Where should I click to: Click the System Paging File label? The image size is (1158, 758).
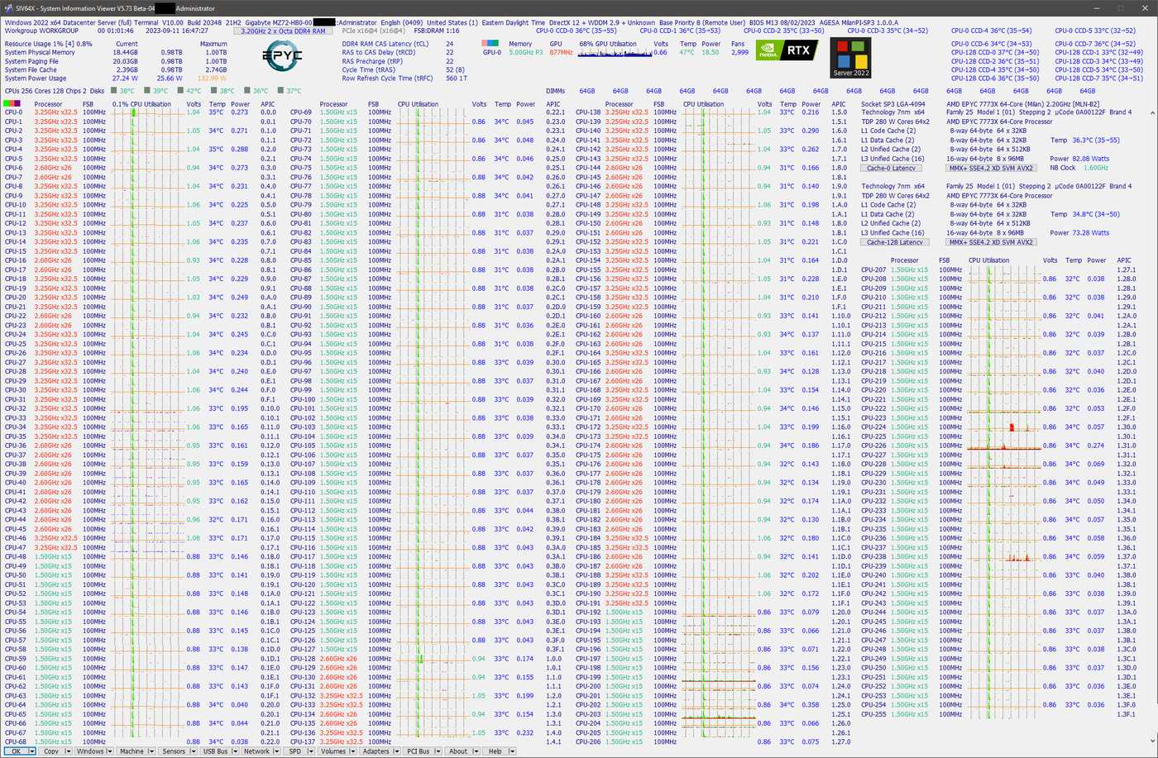tap(31, 61)
